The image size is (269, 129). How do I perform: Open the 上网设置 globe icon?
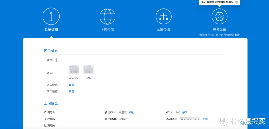coord(107,16)
